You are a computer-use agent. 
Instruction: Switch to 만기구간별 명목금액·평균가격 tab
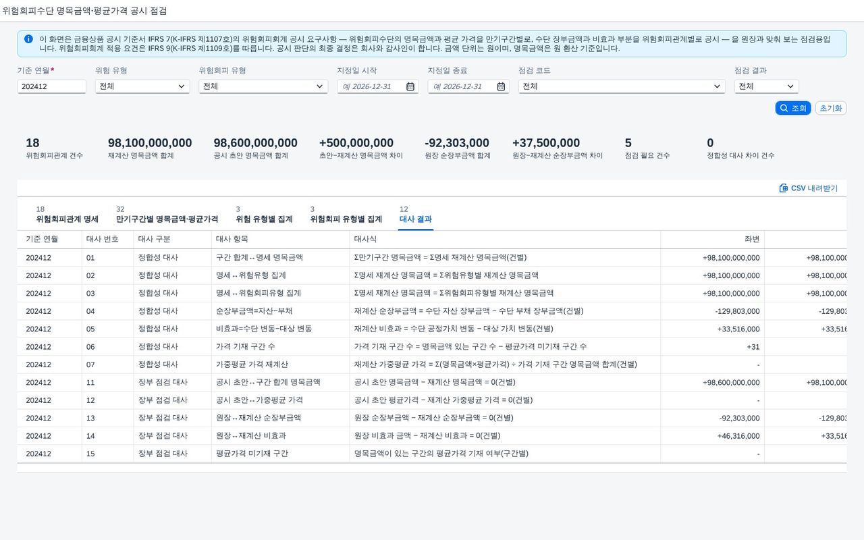[167, 215]
